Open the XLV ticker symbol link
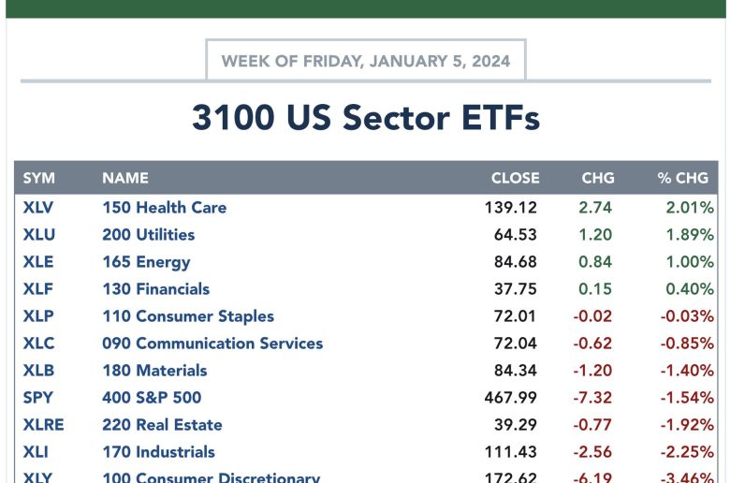The width and height of the screenshot is (730, 483). tap(38, 207)
